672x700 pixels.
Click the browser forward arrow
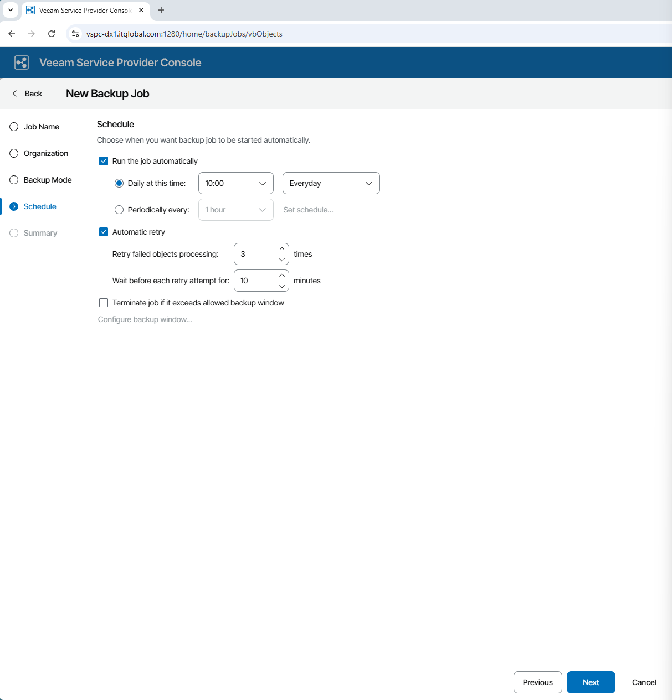pos(32,34)
